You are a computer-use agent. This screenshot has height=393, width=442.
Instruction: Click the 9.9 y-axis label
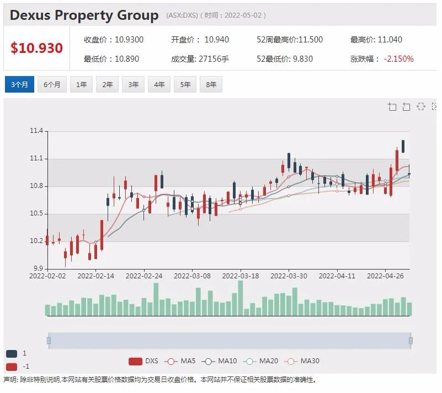click(x=38, y=268)
